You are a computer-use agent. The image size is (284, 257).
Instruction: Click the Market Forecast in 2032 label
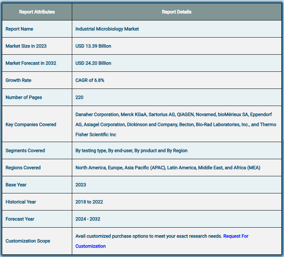tap(31, 63)
